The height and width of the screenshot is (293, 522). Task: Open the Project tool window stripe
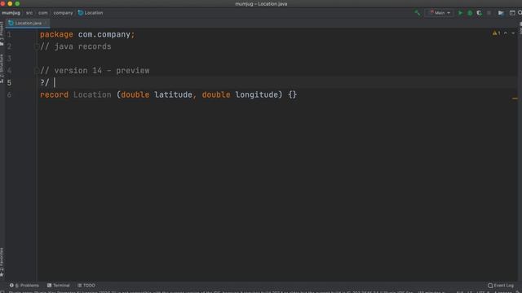2,33
